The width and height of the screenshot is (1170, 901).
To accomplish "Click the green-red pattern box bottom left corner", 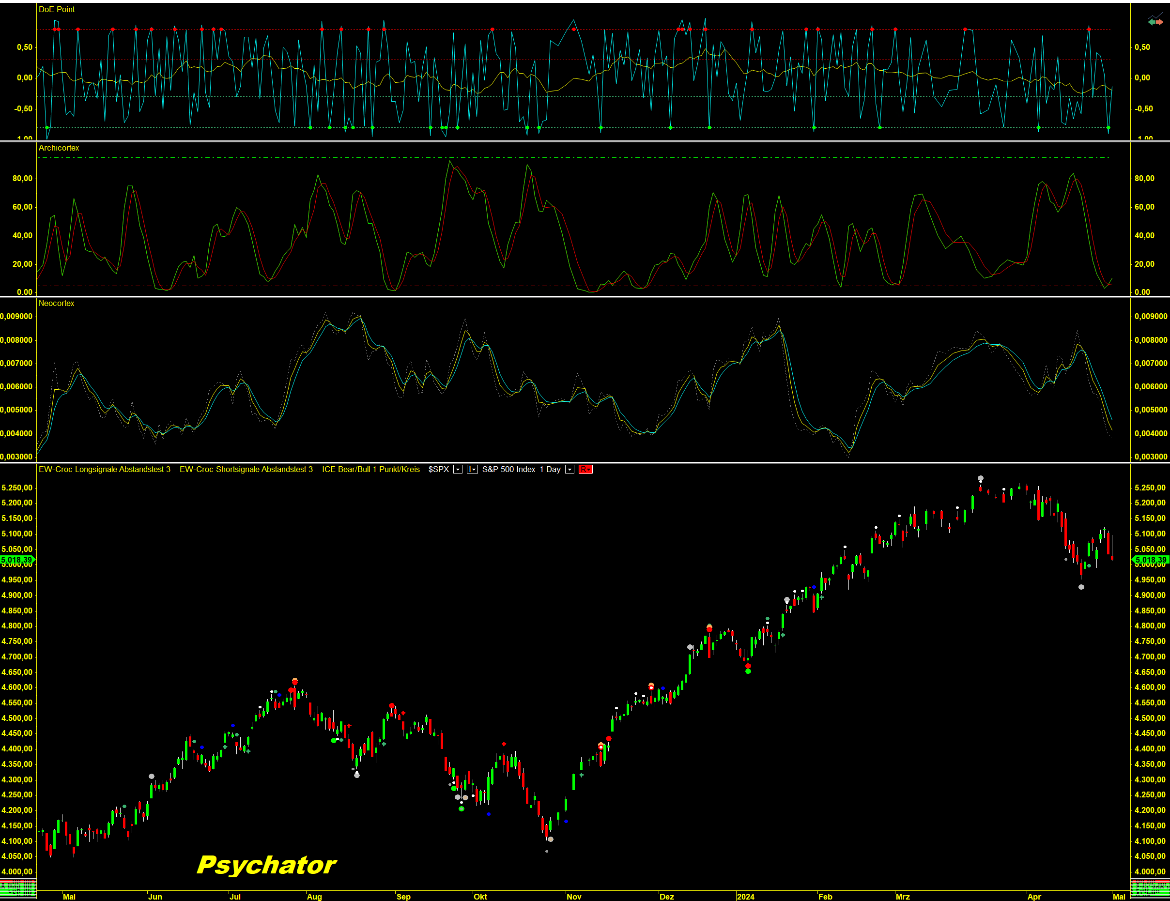I will (18, 889).
